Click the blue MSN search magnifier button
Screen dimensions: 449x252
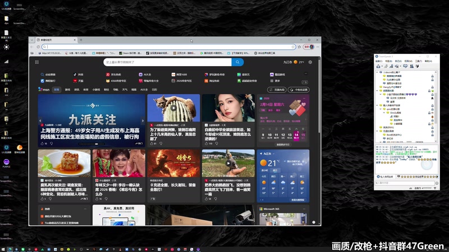(x=237, y=62)
